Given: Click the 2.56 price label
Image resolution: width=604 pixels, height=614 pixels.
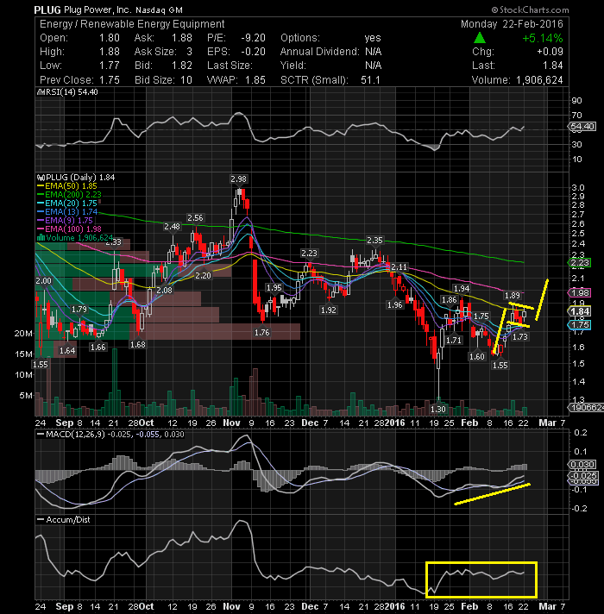Looking at the screenshot, I should pyautogui.click(x=195, y=217).
